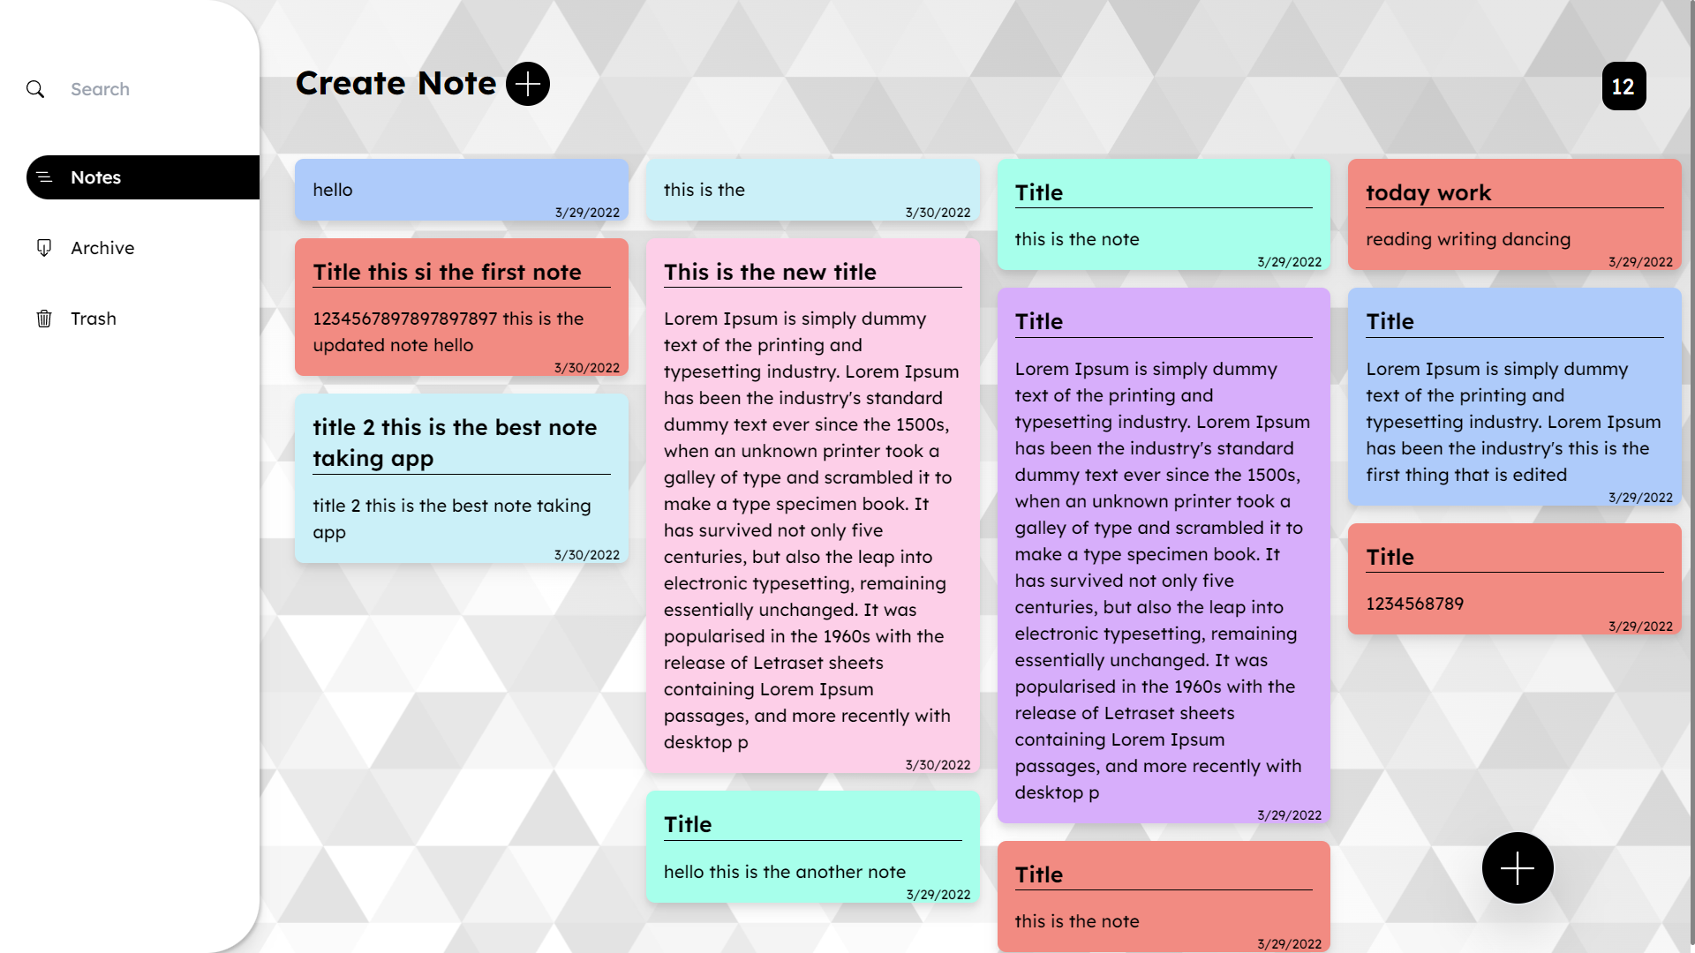Open the 'today work' salmon note
The height and width of the screenshot is (953, 1695).
click(x=1513, y=215)
